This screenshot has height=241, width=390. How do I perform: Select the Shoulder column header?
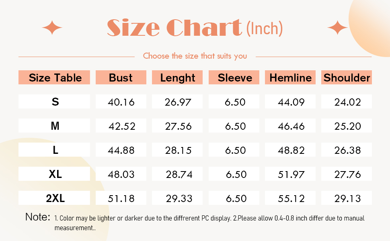coord(347,78)
